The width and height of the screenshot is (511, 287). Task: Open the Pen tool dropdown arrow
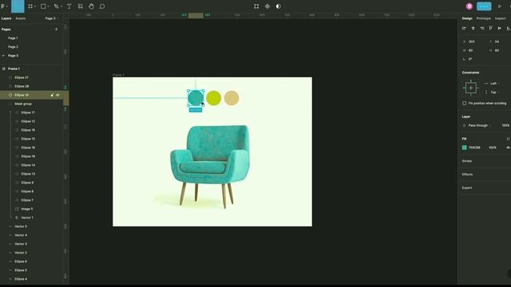tap(61, 6)
